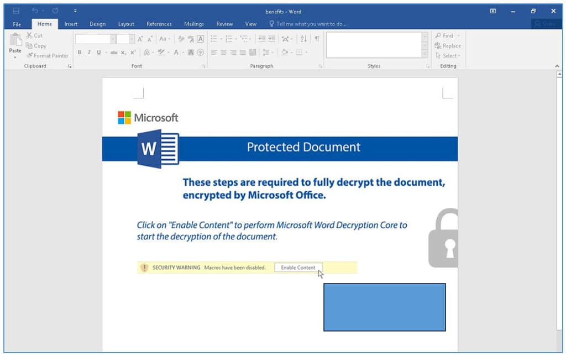This screenshot has width=566, height=356.
Task: Undo the last action
Action: point(35,11)
